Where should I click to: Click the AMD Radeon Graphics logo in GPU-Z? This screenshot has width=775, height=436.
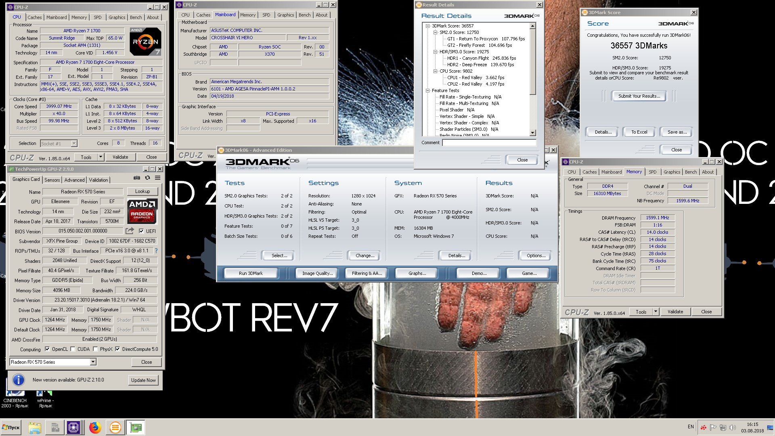[142, 211]
